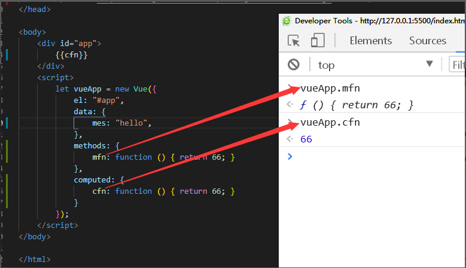Click the {{cfn}} template line in editor
466x268 pixels.
(71, 55)
